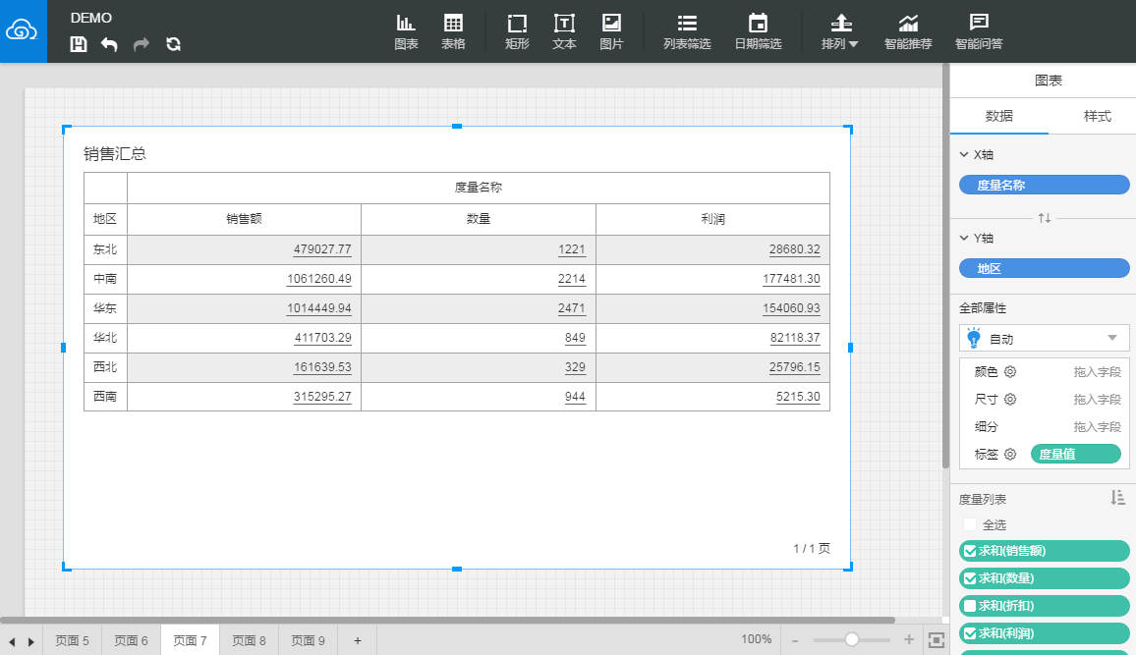This screenshot has height=655, width=1136.
Task: Select the 地区 field pill in Y轴
Action: [x=1044, y=268]
